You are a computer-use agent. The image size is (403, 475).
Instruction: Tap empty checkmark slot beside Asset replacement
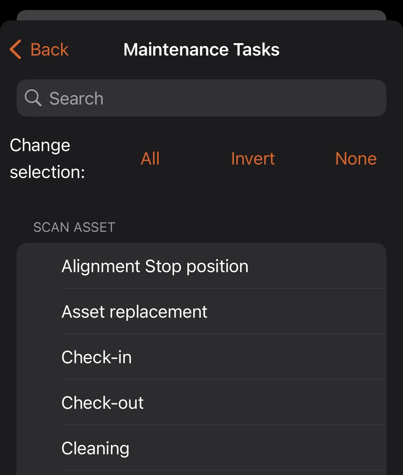[39, 312]
